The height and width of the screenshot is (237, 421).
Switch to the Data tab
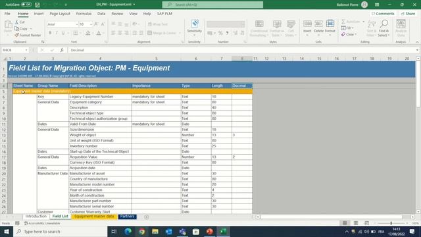tap(101, 13)
